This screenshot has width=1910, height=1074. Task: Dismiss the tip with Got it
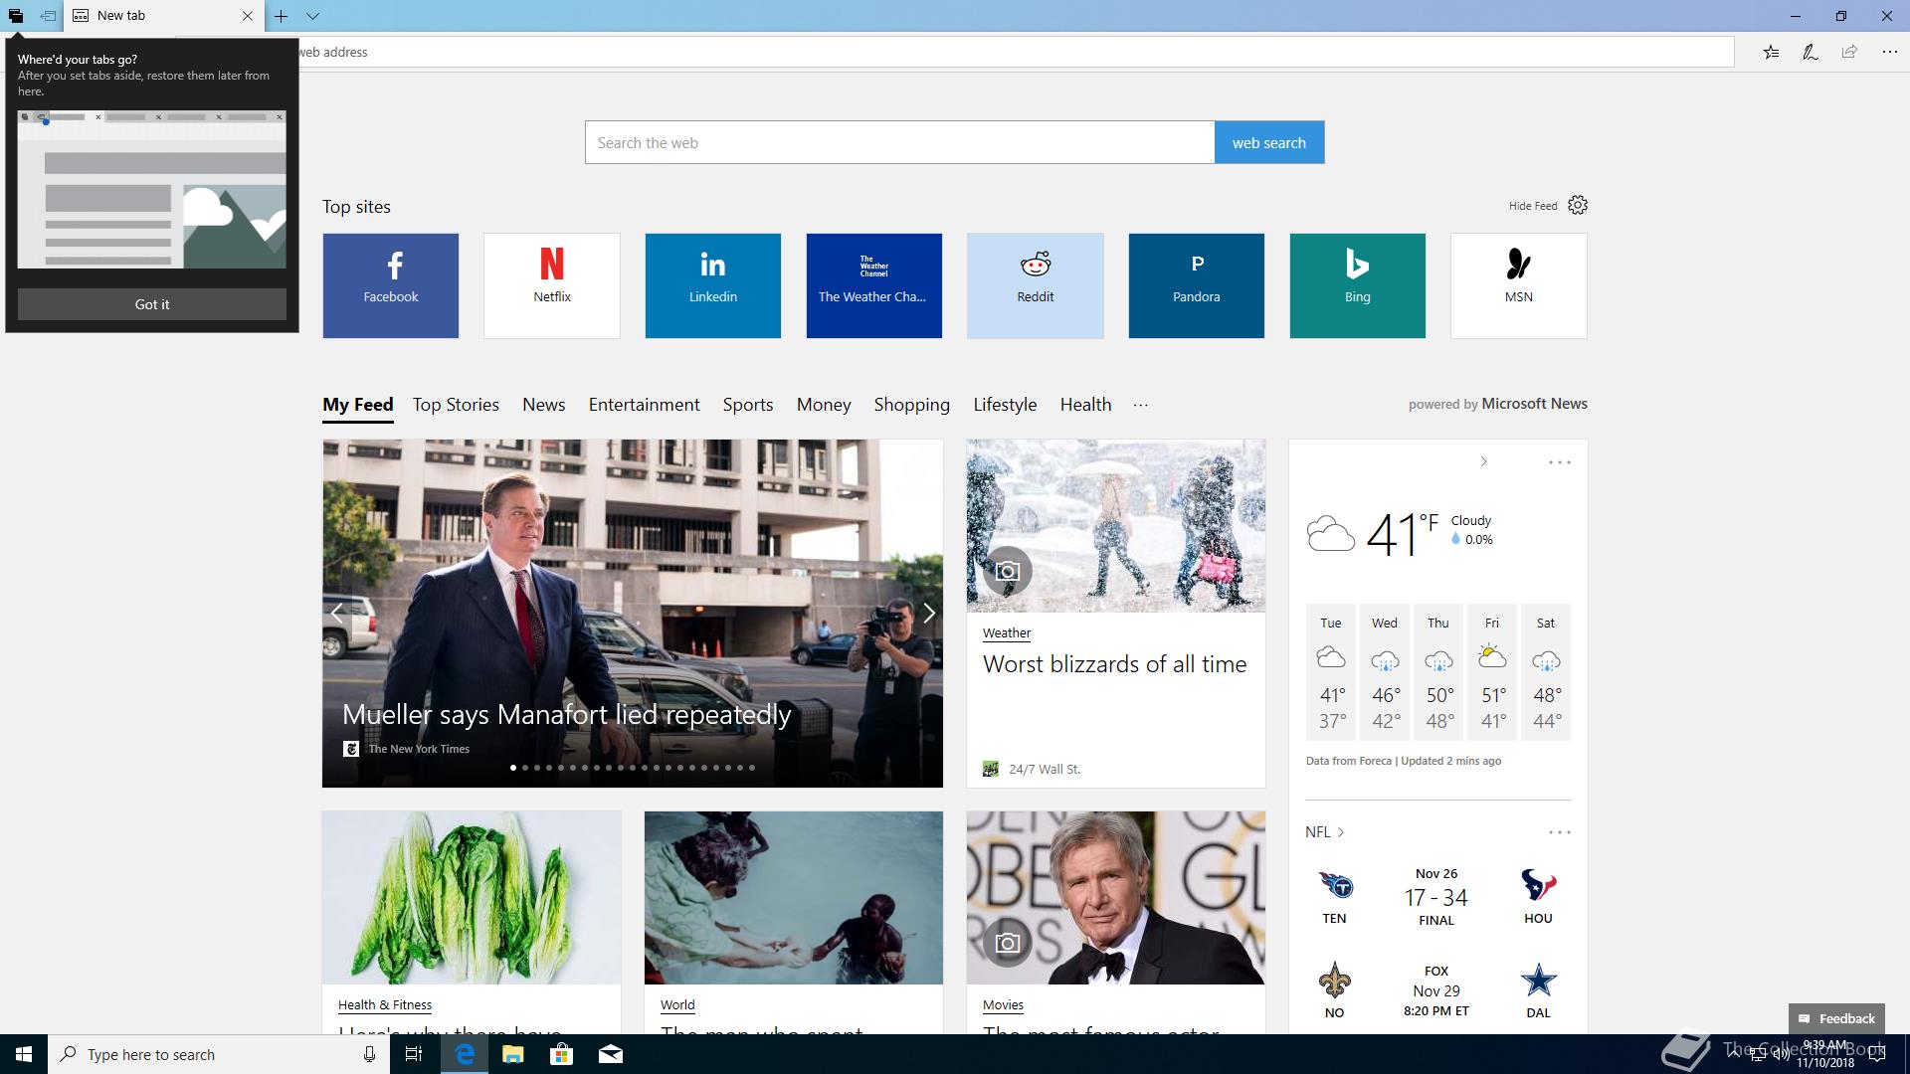pyautogui.click(x=152, y=304)
